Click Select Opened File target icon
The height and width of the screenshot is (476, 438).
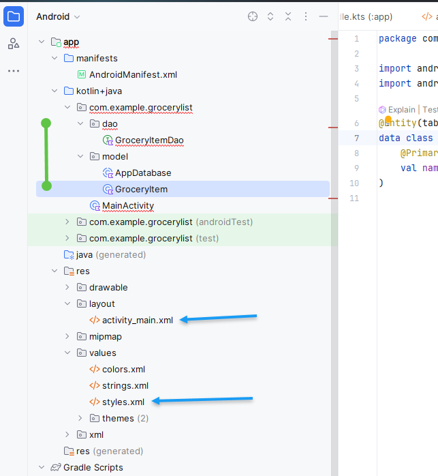tap(253, 16)
